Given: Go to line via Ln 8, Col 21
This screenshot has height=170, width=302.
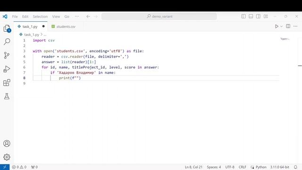Looking at the screenshot, I should coord(193,167).
